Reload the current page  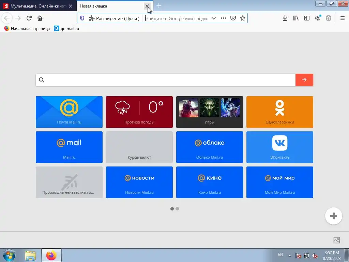tap(29, 18)
